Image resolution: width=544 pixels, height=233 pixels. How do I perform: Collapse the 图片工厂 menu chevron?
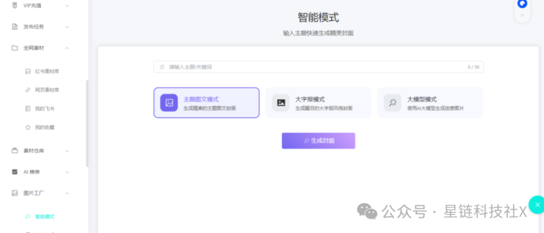(67, 193)
